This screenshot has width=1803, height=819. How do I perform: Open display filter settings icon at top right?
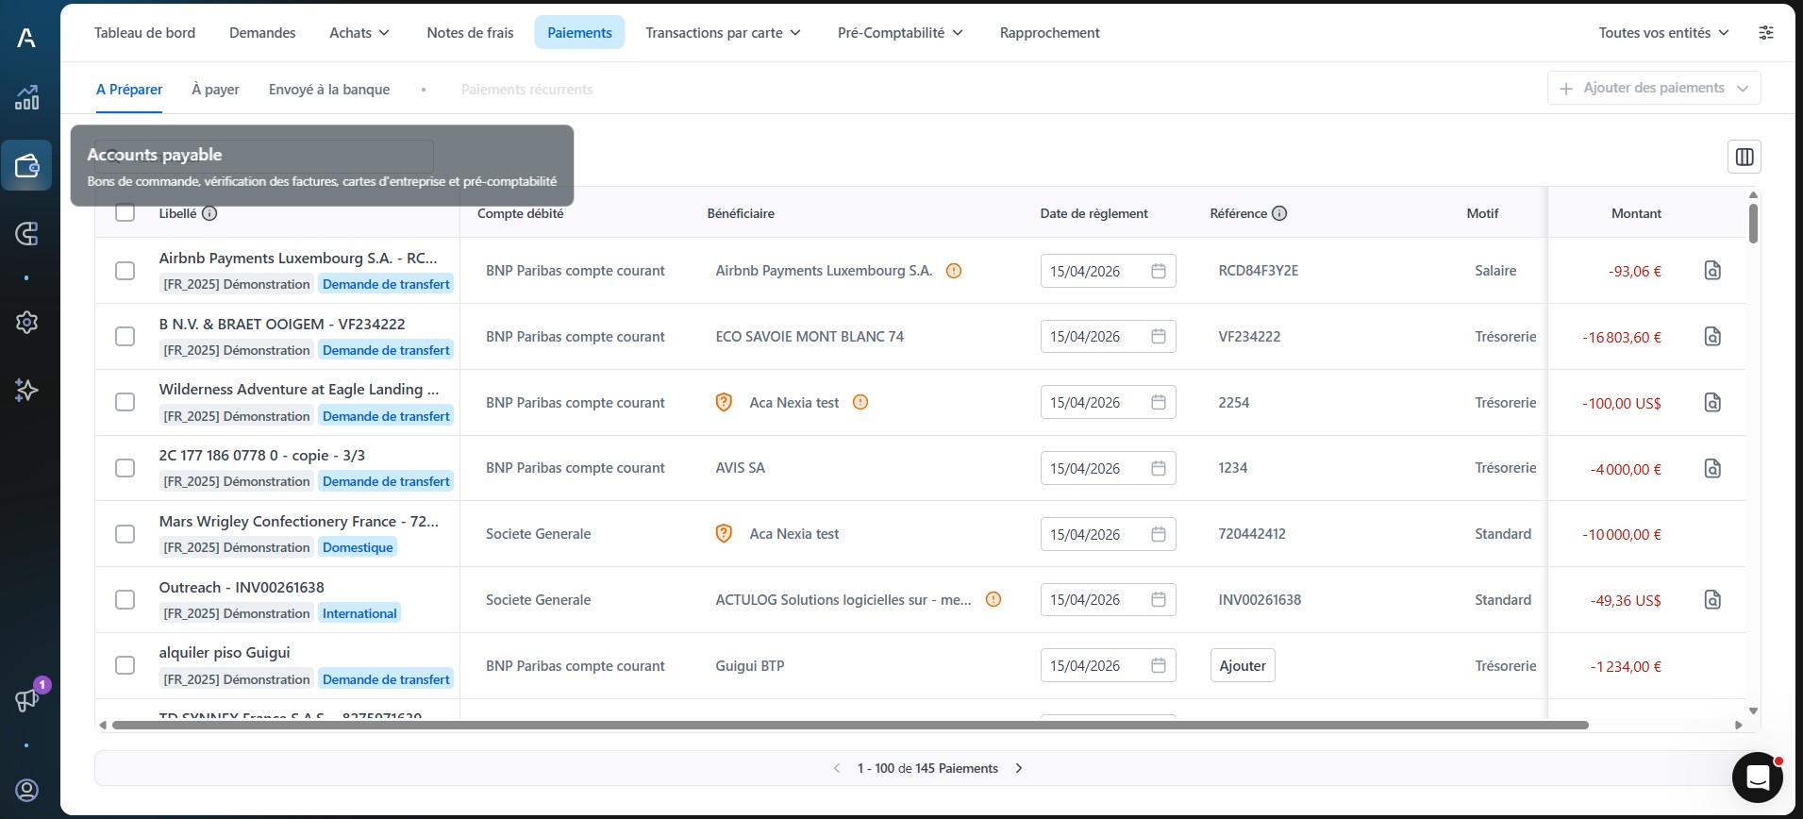click(x=1766, y=33)
